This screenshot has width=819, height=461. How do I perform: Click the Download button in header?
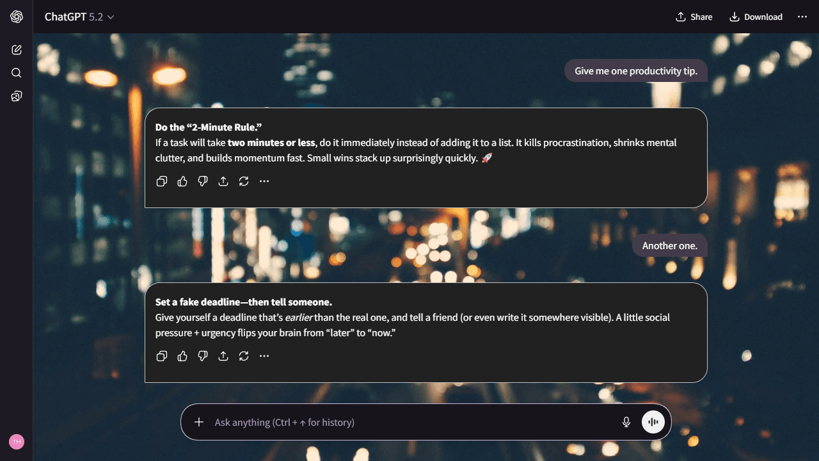click(x=756, y=17)
